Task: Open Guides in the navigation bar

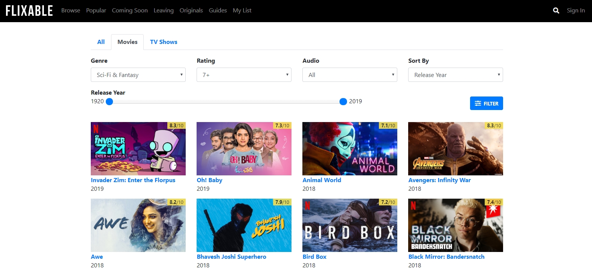Action: click(218, 11)
